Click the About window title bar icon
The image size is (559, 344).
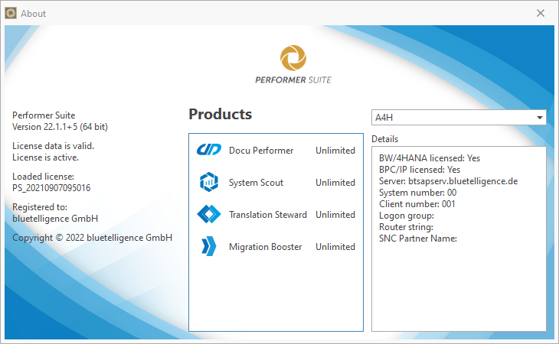(11, 13)
